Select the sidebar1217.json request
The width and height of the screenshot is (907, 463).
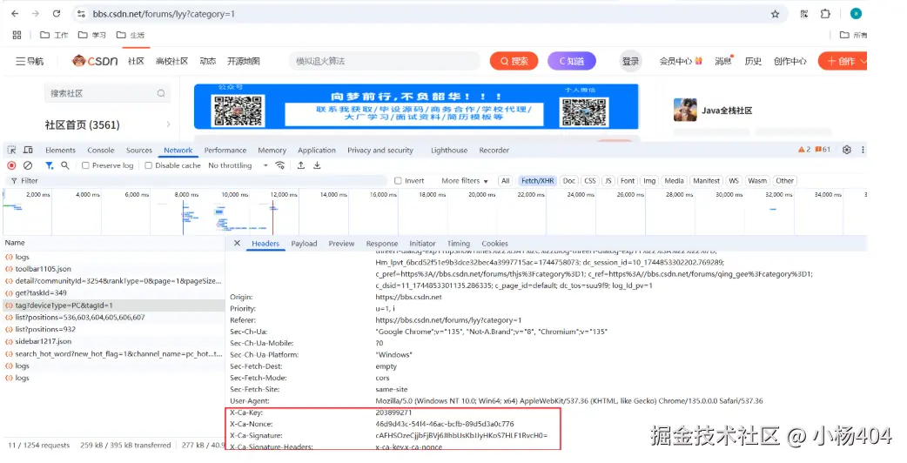coord(44,342)
